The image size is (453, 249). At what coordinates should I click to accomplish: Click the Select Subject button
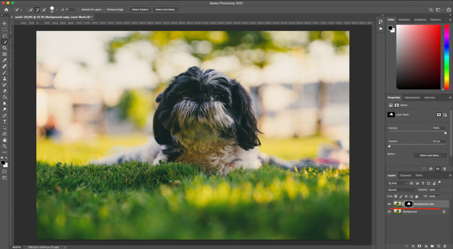tap(140, 10)
